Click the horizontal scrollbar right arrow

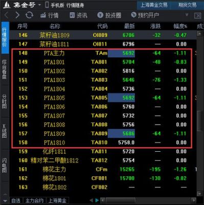tap(194, 200)
